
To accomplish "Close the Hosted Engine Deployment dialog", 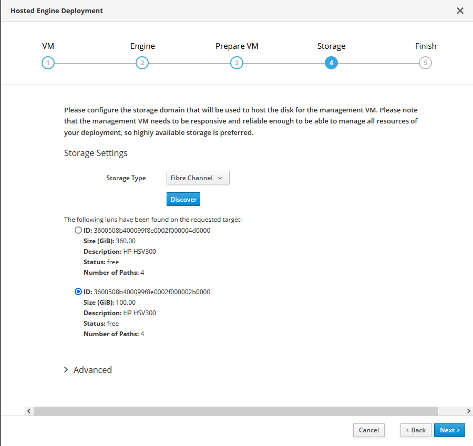I will coord(460,11).
